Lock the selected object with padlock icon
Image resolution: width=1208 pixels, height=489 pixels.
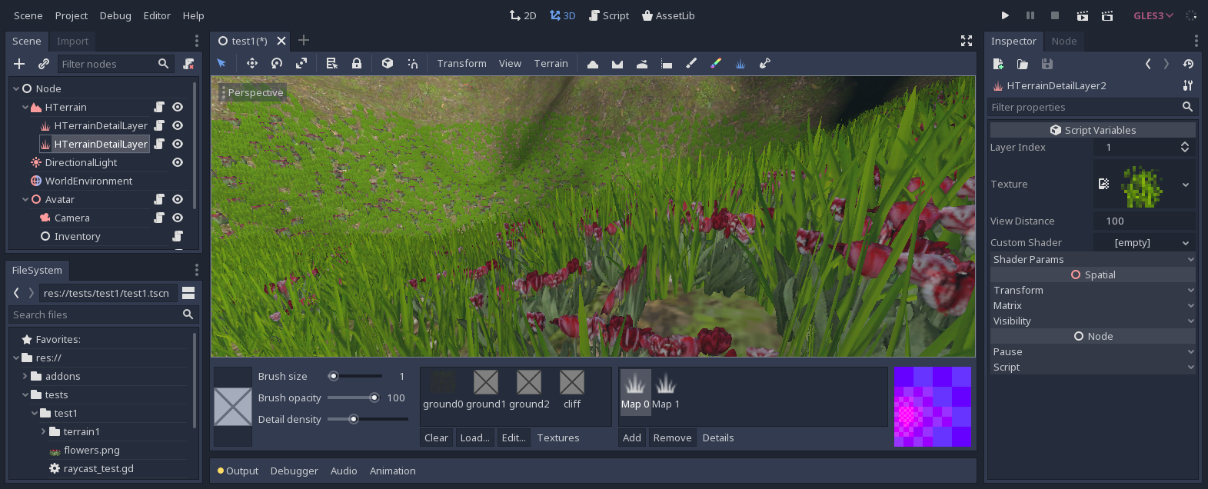(357, 64)
